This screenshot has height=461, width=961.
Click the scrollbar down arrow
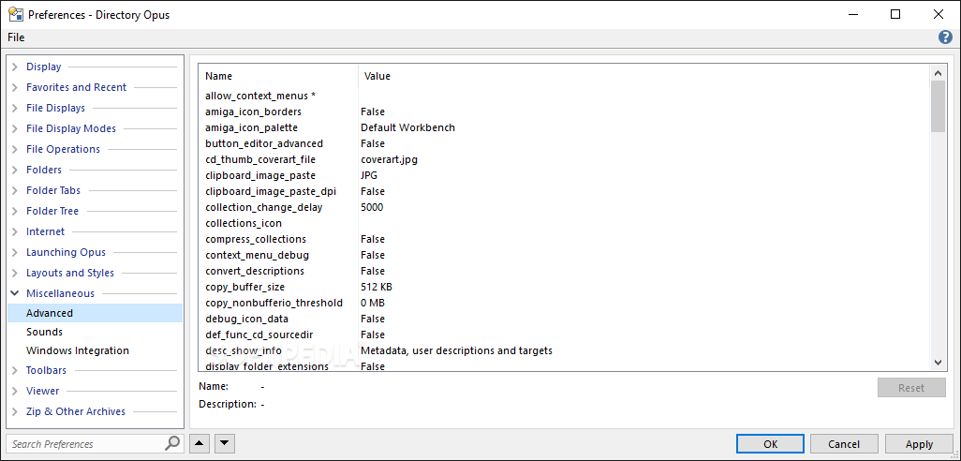(938, 363)
